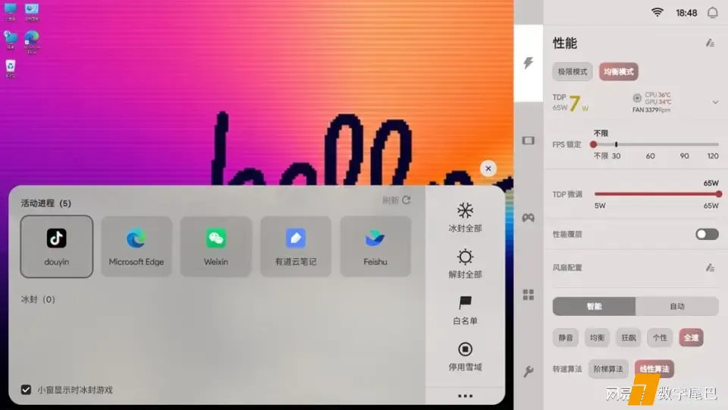
Task: Open the 风扇配置 edit options
Action: (x=710, y=267)
